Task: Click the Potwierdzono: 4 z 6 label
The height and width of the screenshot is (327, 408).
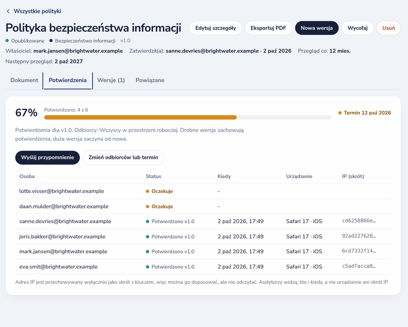Action: pyautogui.click(x=66, y=110)
